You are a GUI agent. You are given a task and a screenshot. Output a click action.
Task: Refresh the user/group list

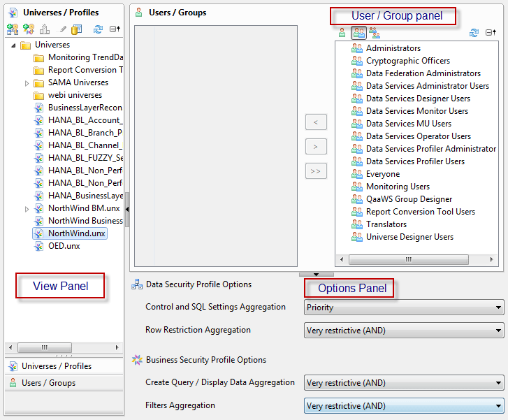tap(474, 33)
